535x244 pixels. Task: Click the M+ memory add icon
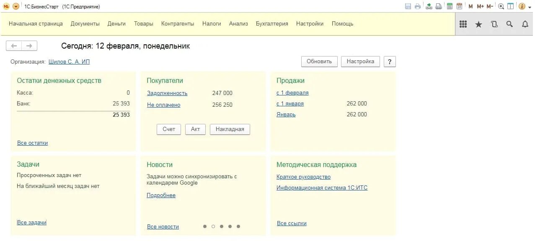click(480, 6)
